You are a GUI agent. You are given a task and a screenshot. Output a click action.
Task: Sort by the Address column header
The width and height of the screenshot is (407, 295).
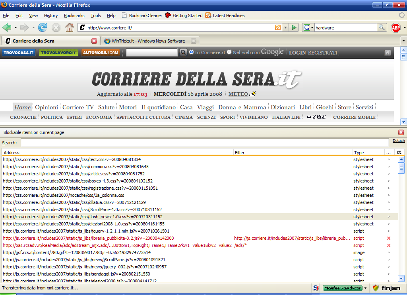pos(118,152)
